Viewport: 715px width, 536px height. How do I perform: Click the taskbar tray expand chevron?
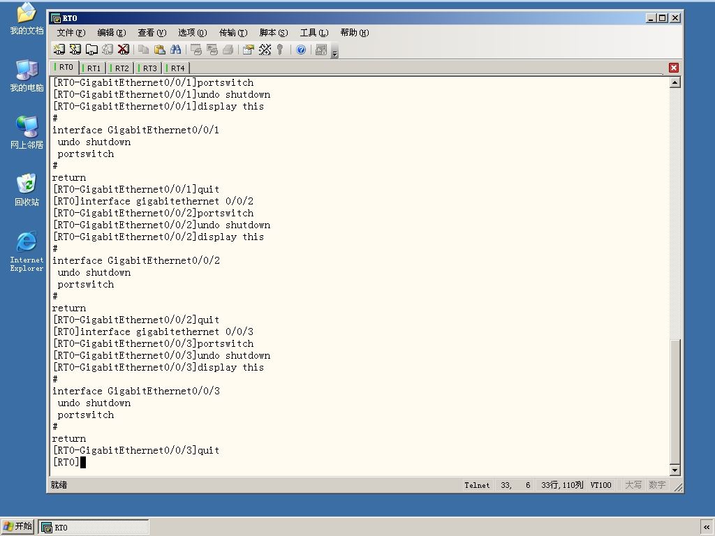point(707,527)
